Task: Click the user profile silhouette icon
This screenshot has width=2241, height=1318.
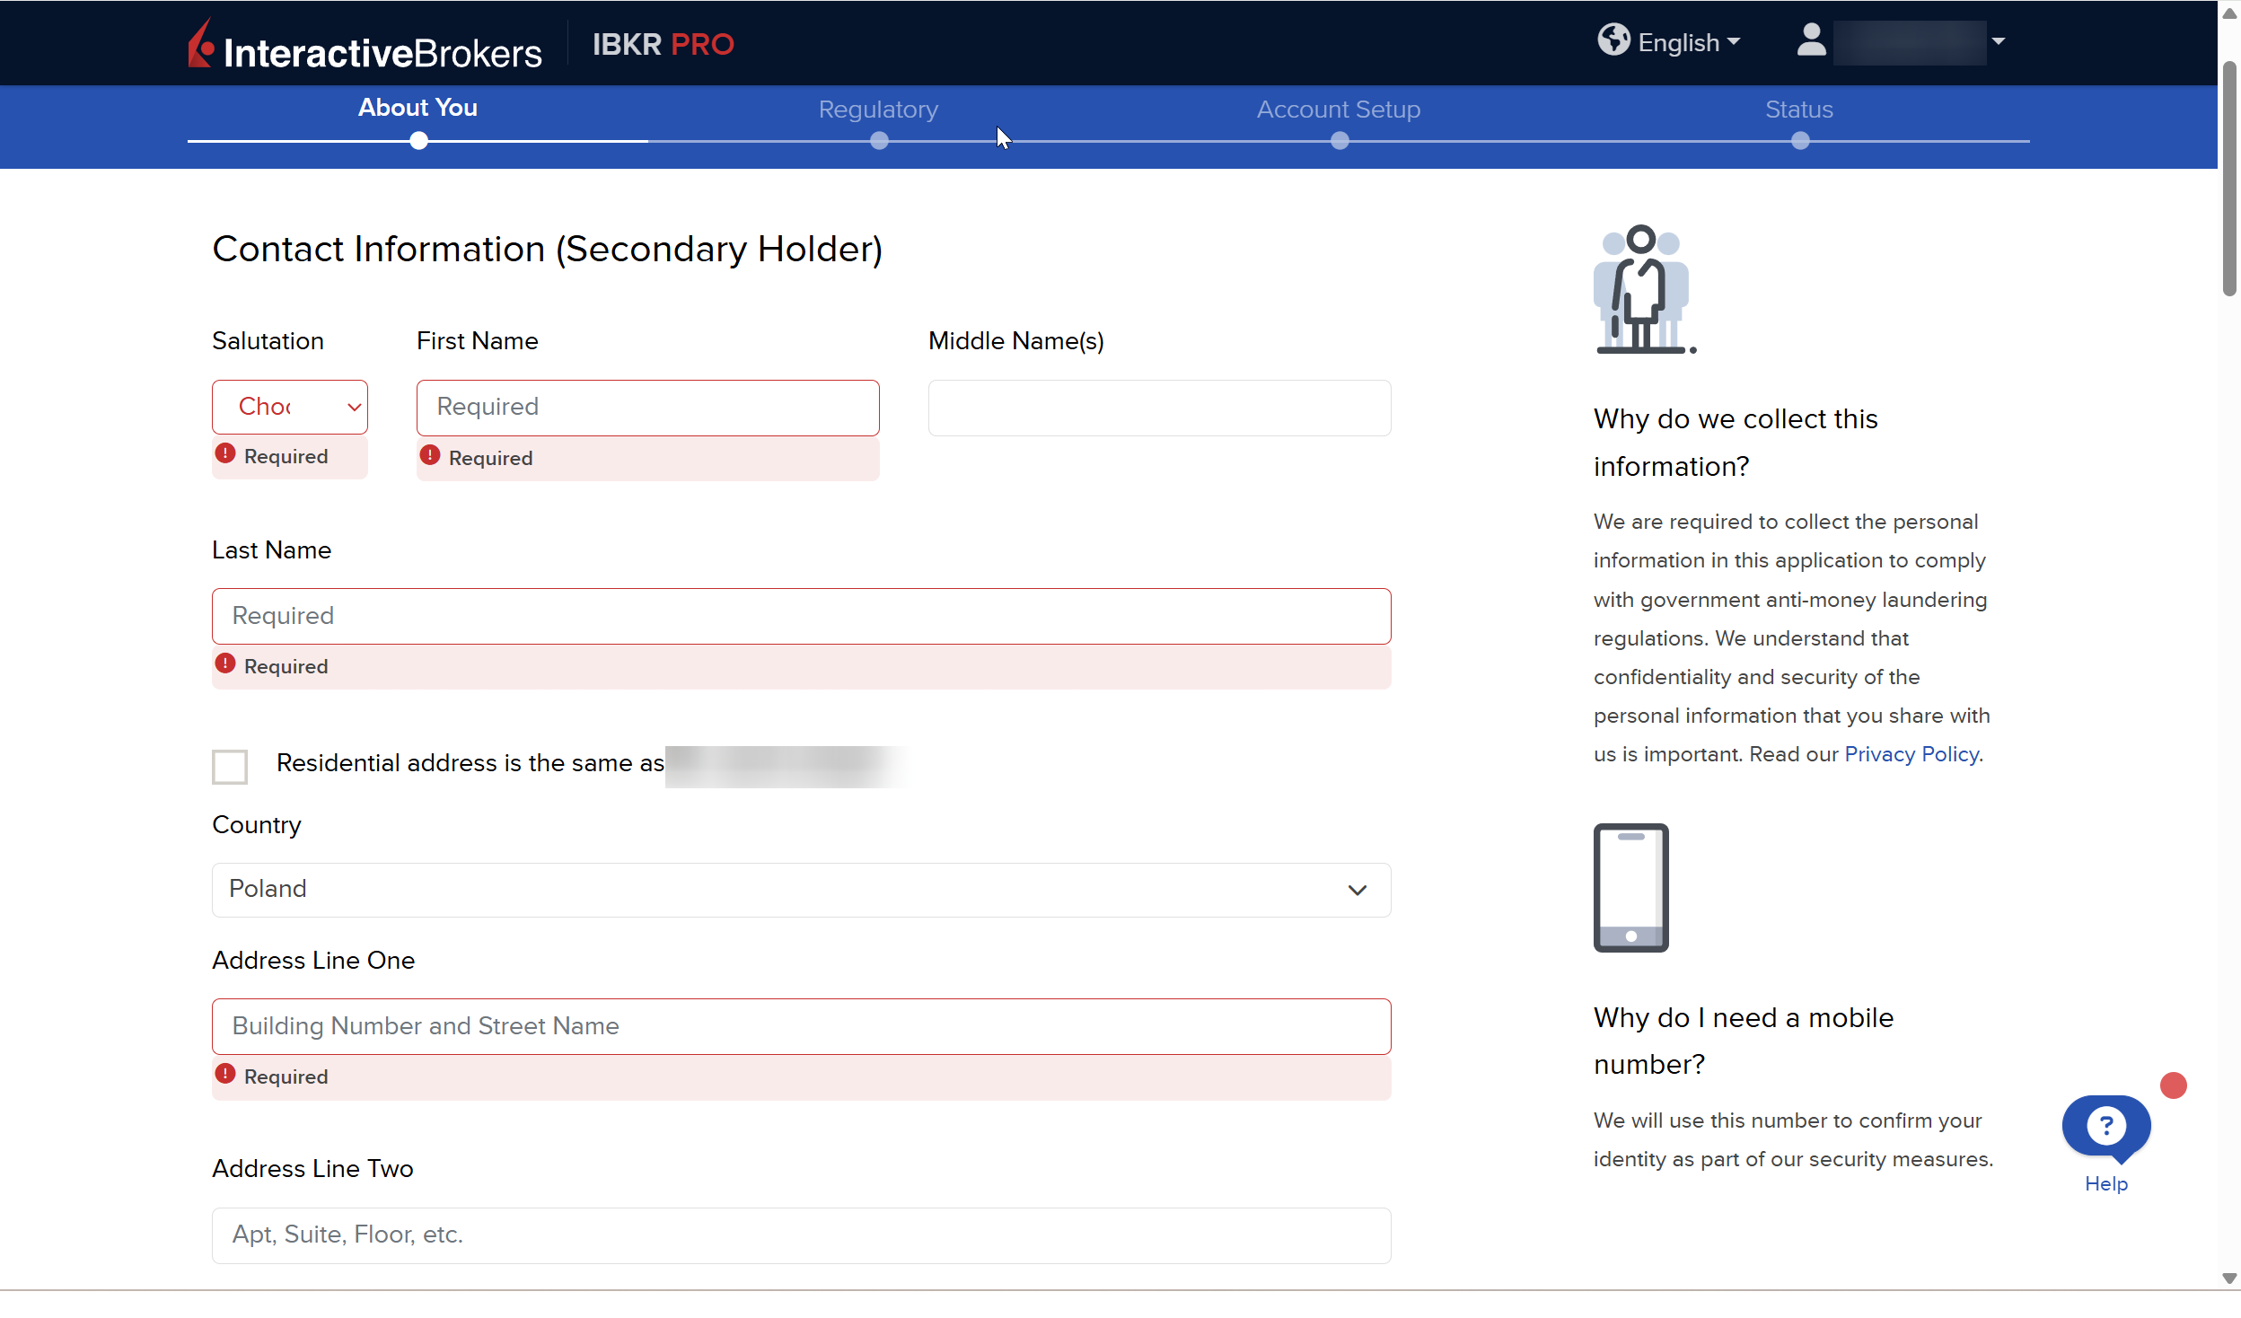Action: tap(1811, 40)
